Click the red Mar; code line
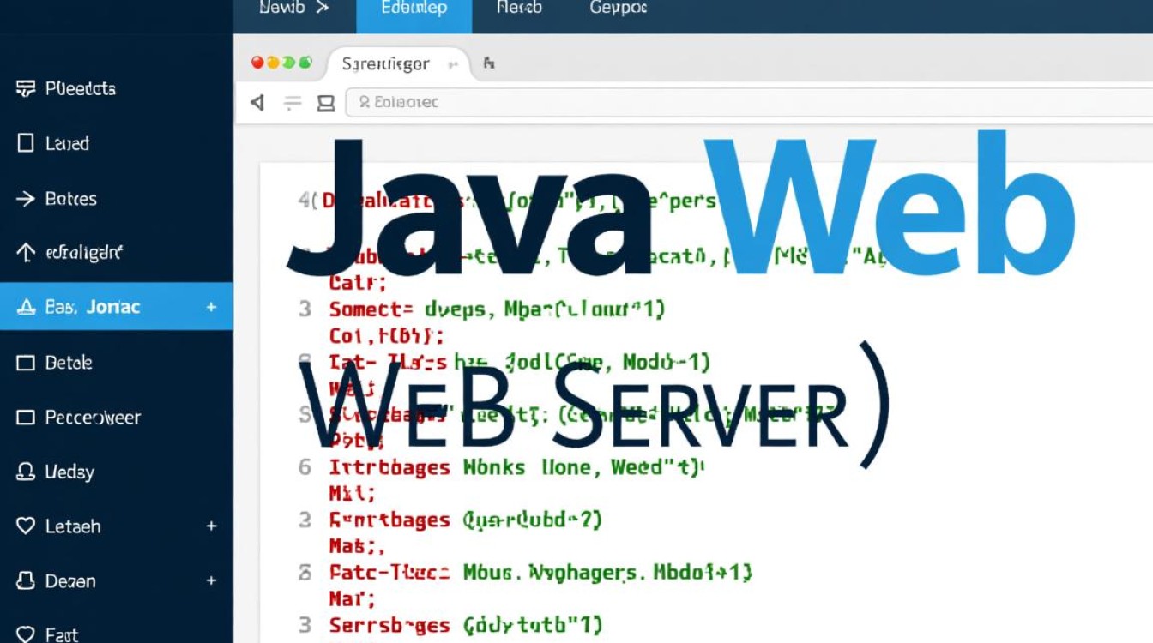1153x643 pixels. tap(353, 598)
